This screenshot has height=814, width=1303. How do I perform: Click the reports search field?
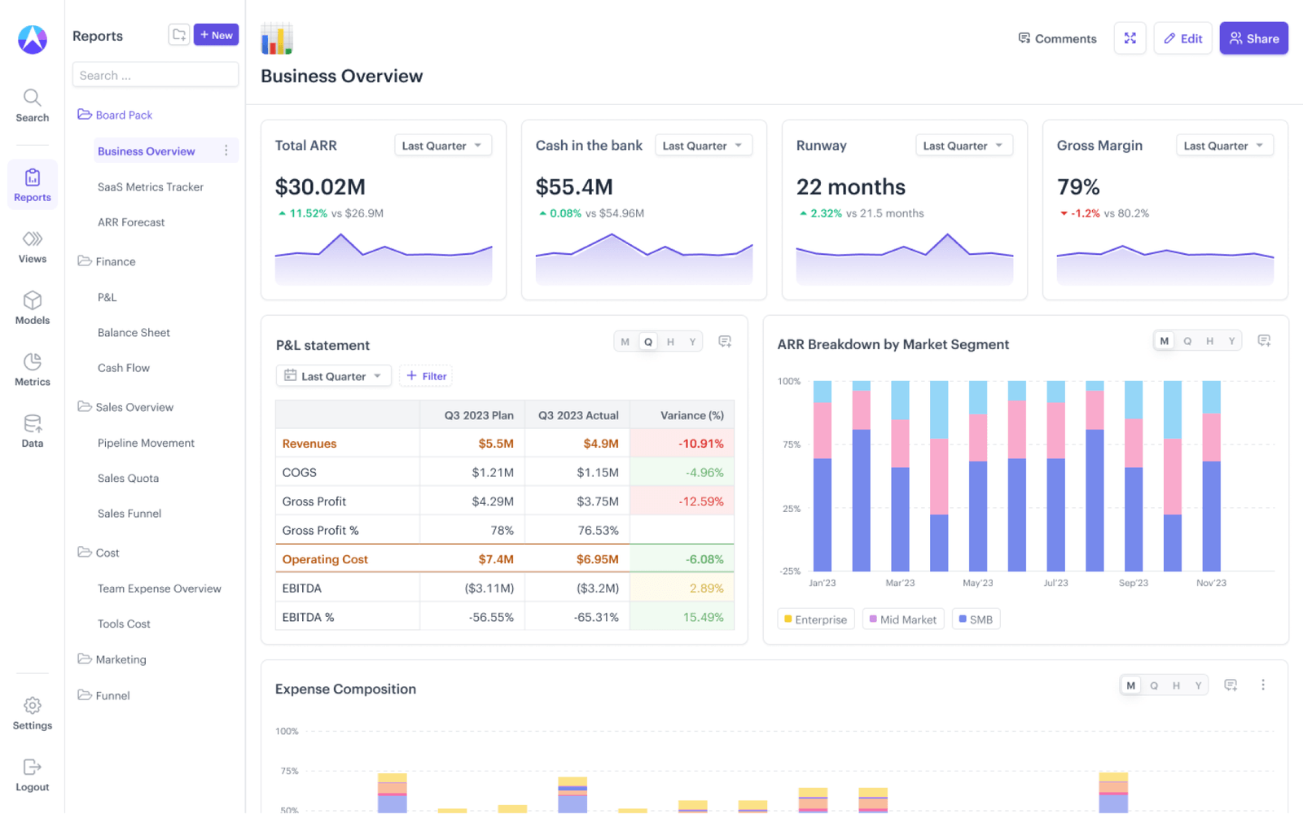point(155,74)
